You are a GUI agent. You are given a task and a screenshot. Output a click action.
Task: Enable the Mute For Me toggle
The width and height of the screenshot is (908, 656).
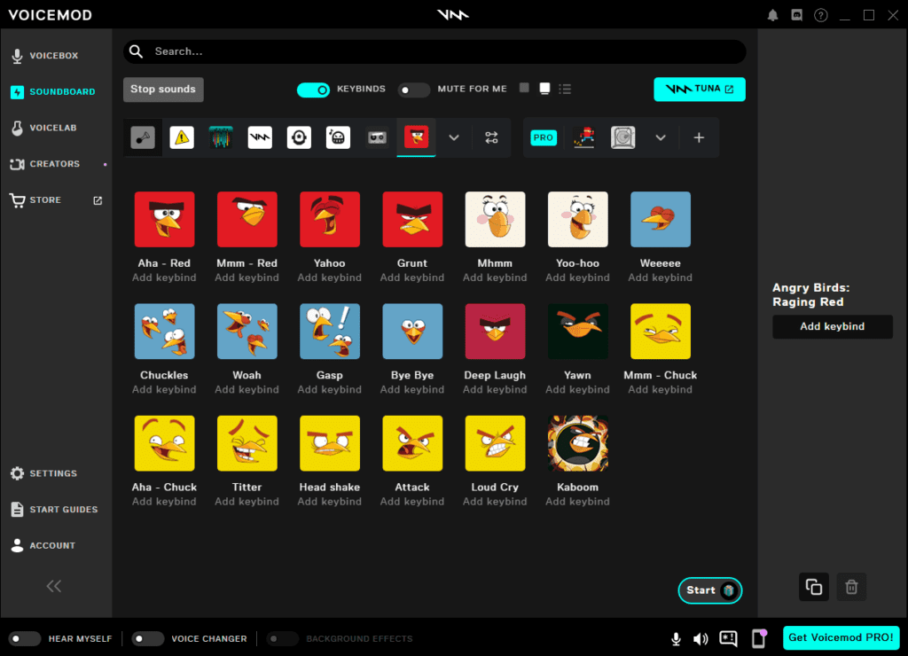click(x=414, y=90)
